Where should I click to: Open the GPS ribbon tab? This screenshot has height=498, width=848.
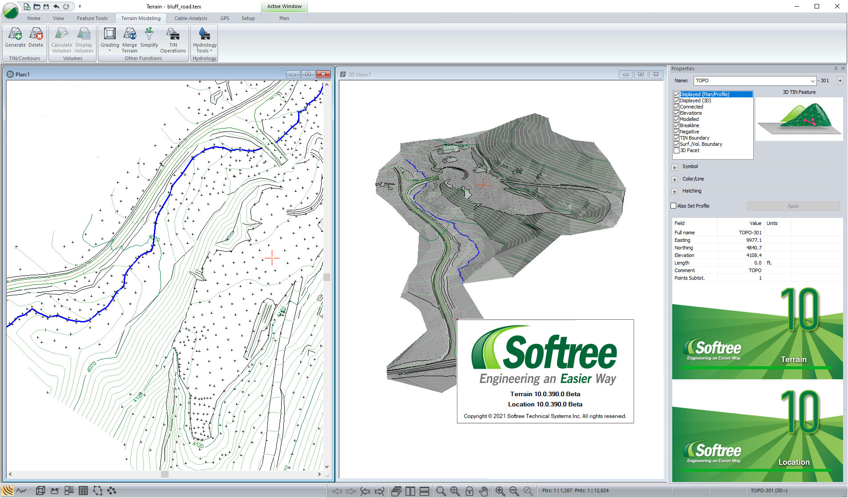pos(225,18)
